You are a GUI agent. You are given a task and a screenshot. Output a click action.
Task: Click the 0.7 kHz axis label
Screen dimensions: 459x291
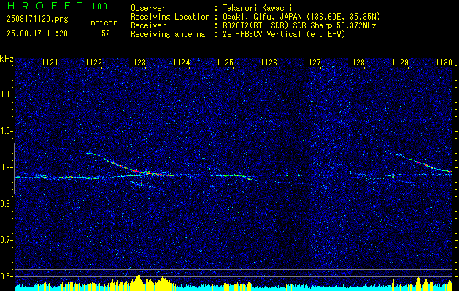coord(6,240)
